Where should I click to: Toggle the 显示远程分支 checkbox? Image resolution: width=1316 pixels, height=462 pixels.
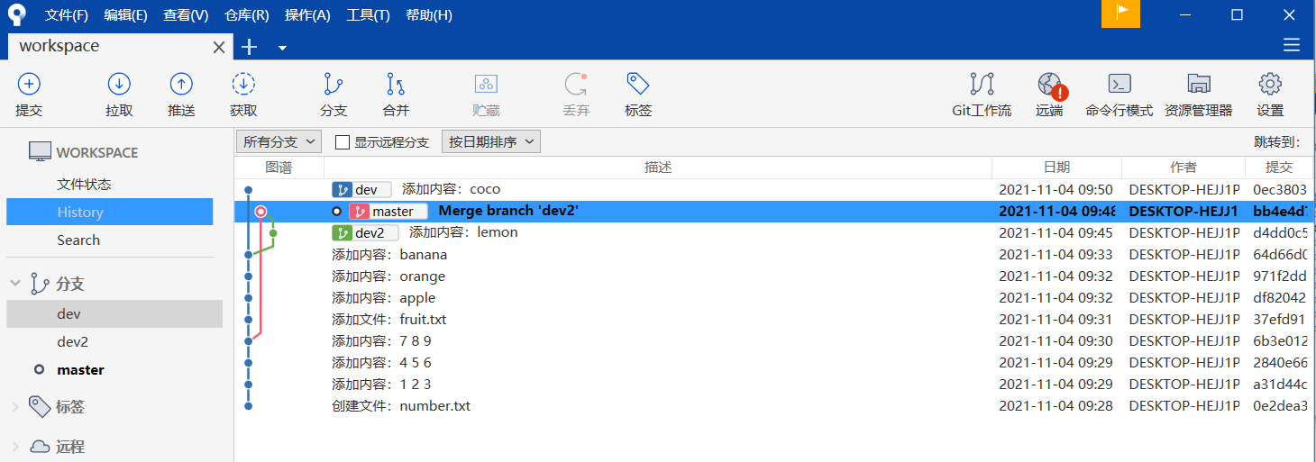click(x=343, y=142)
